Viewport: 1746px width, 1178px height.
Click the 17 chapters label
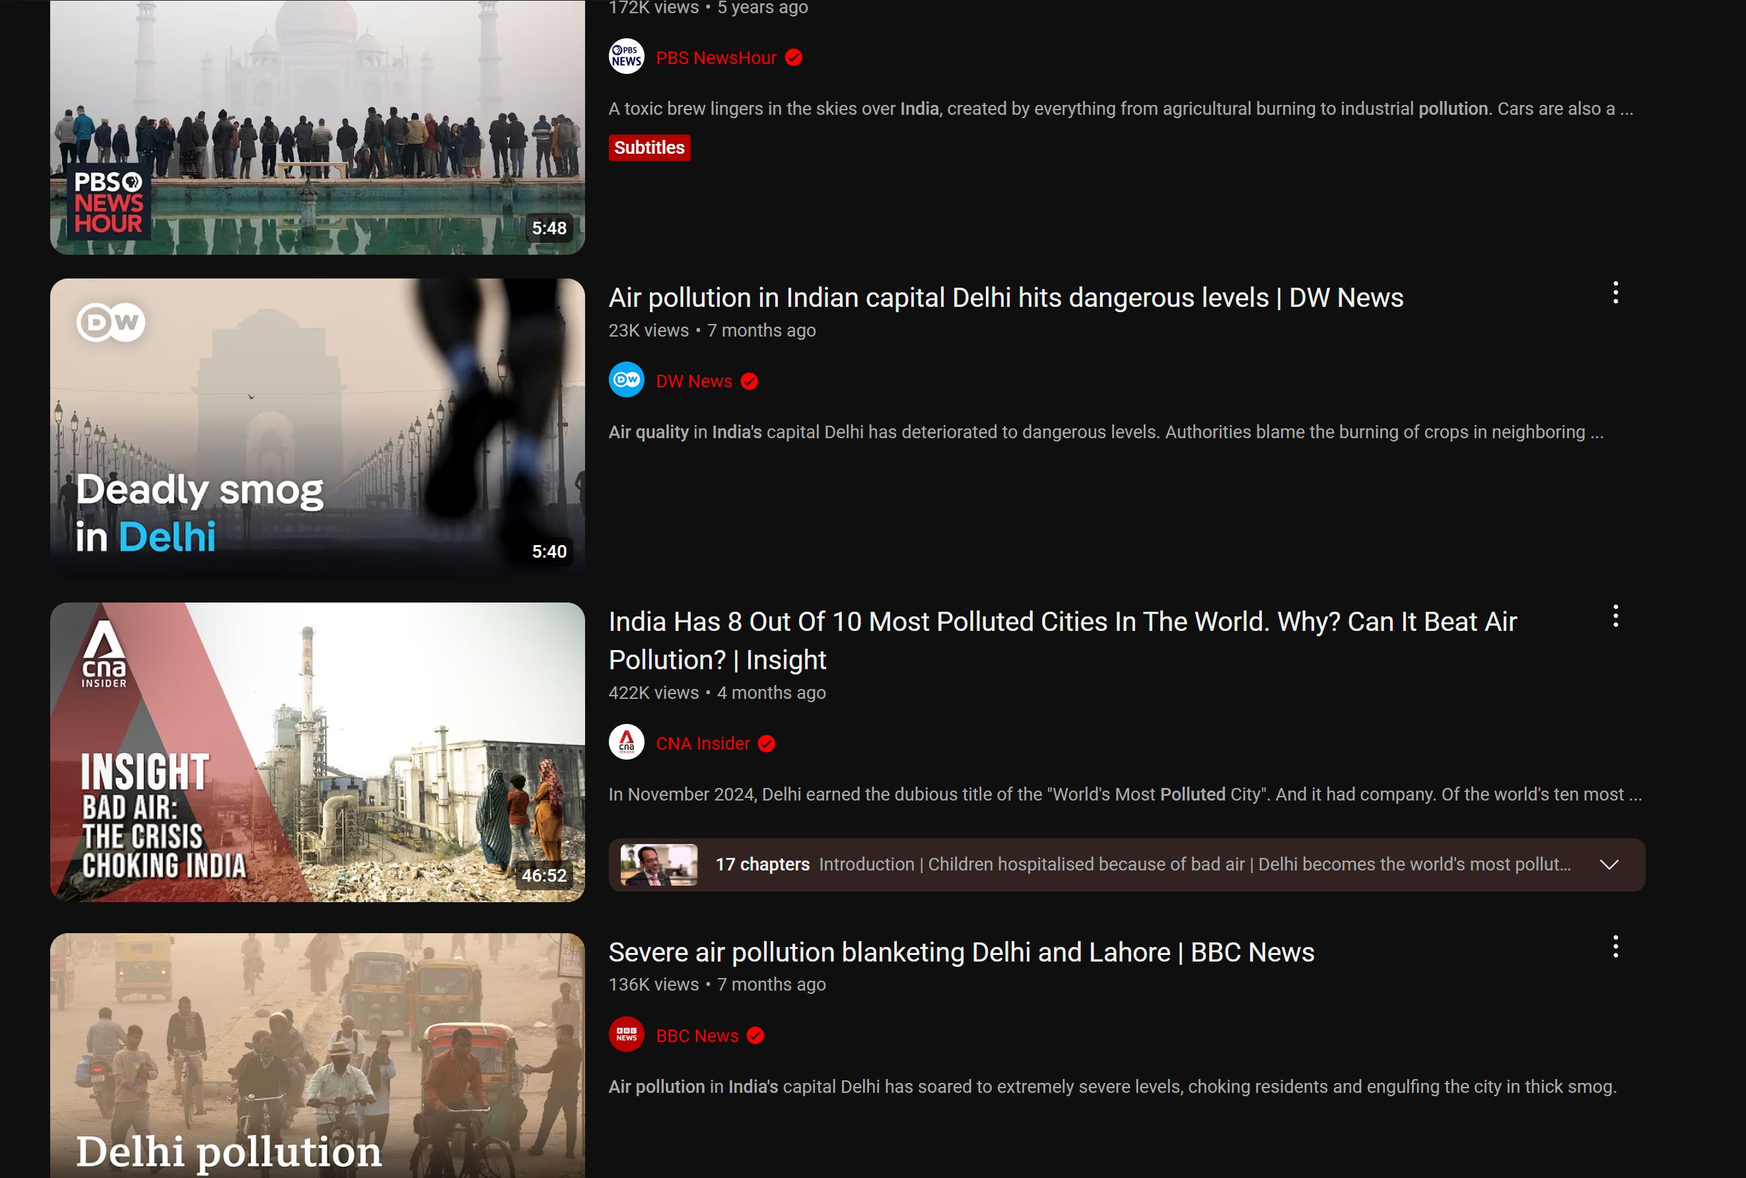[x=763, y=864]
